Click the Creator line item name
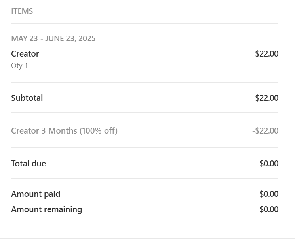The width and height of the screenshot is (295, 249). coord(25,54)
